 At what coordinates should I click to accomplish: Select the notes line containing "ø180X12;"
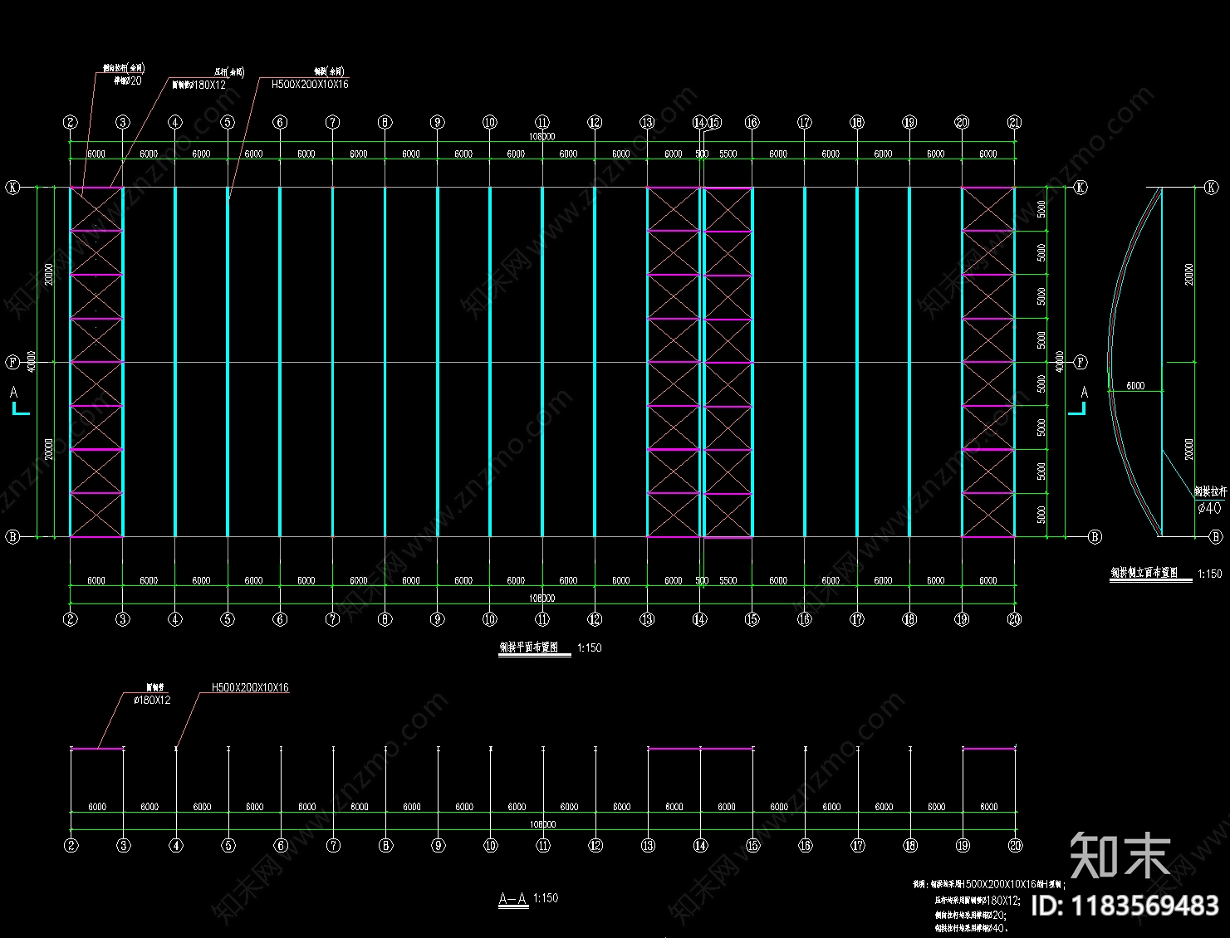point(978,901)
